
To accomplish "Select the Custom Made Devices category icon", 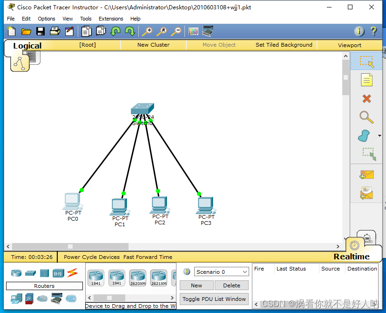I will (x=57, y=299).
